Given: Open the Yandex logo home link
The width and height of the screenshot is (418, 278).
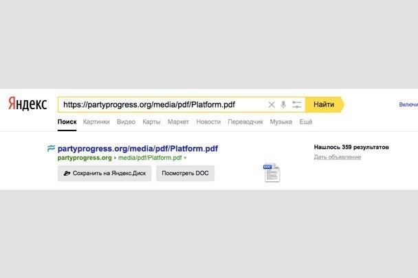Looking at the screenshot, I should pos(27,104).
